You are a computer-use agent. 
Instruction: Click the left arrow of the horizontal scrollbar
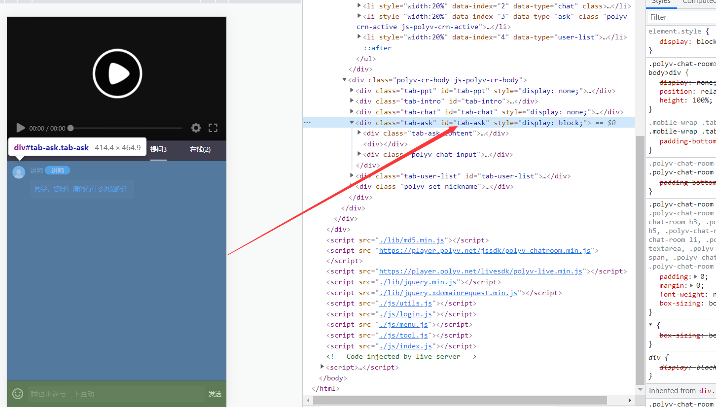click(x=308, y=400)
